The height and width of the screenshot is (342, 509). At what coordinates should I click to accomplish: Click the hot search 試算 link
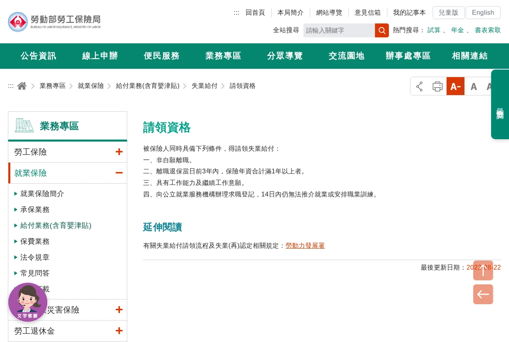(434, 30)
